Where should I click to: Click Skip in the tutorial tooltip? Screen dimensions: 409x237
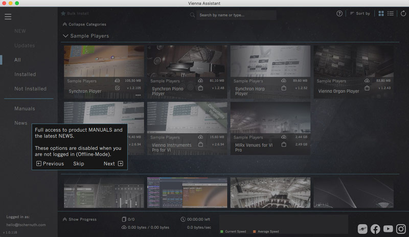point(78,164)
